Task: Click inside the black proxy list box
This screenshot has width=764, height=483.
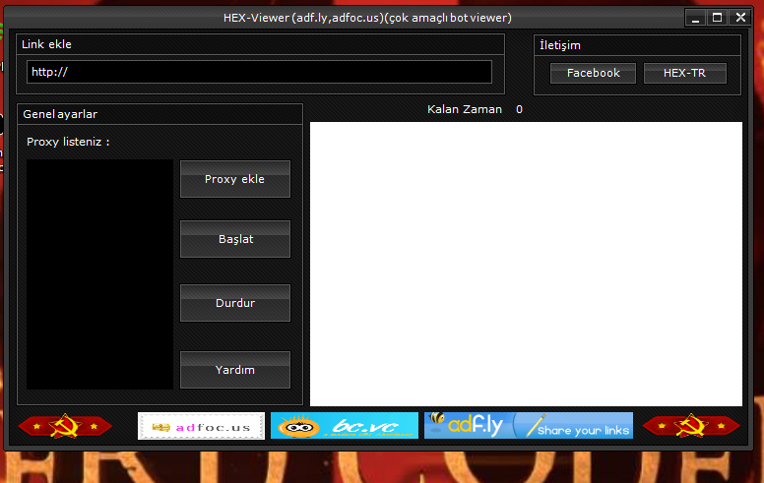Action: (99, 274)
